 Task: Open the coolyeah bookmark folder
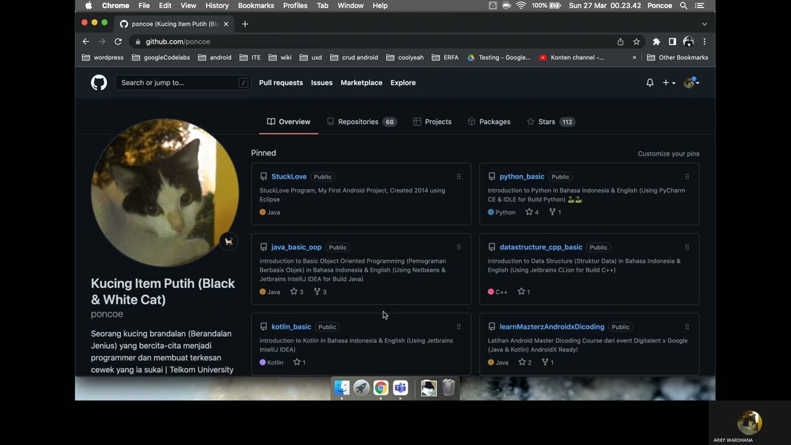pos(405,57)
